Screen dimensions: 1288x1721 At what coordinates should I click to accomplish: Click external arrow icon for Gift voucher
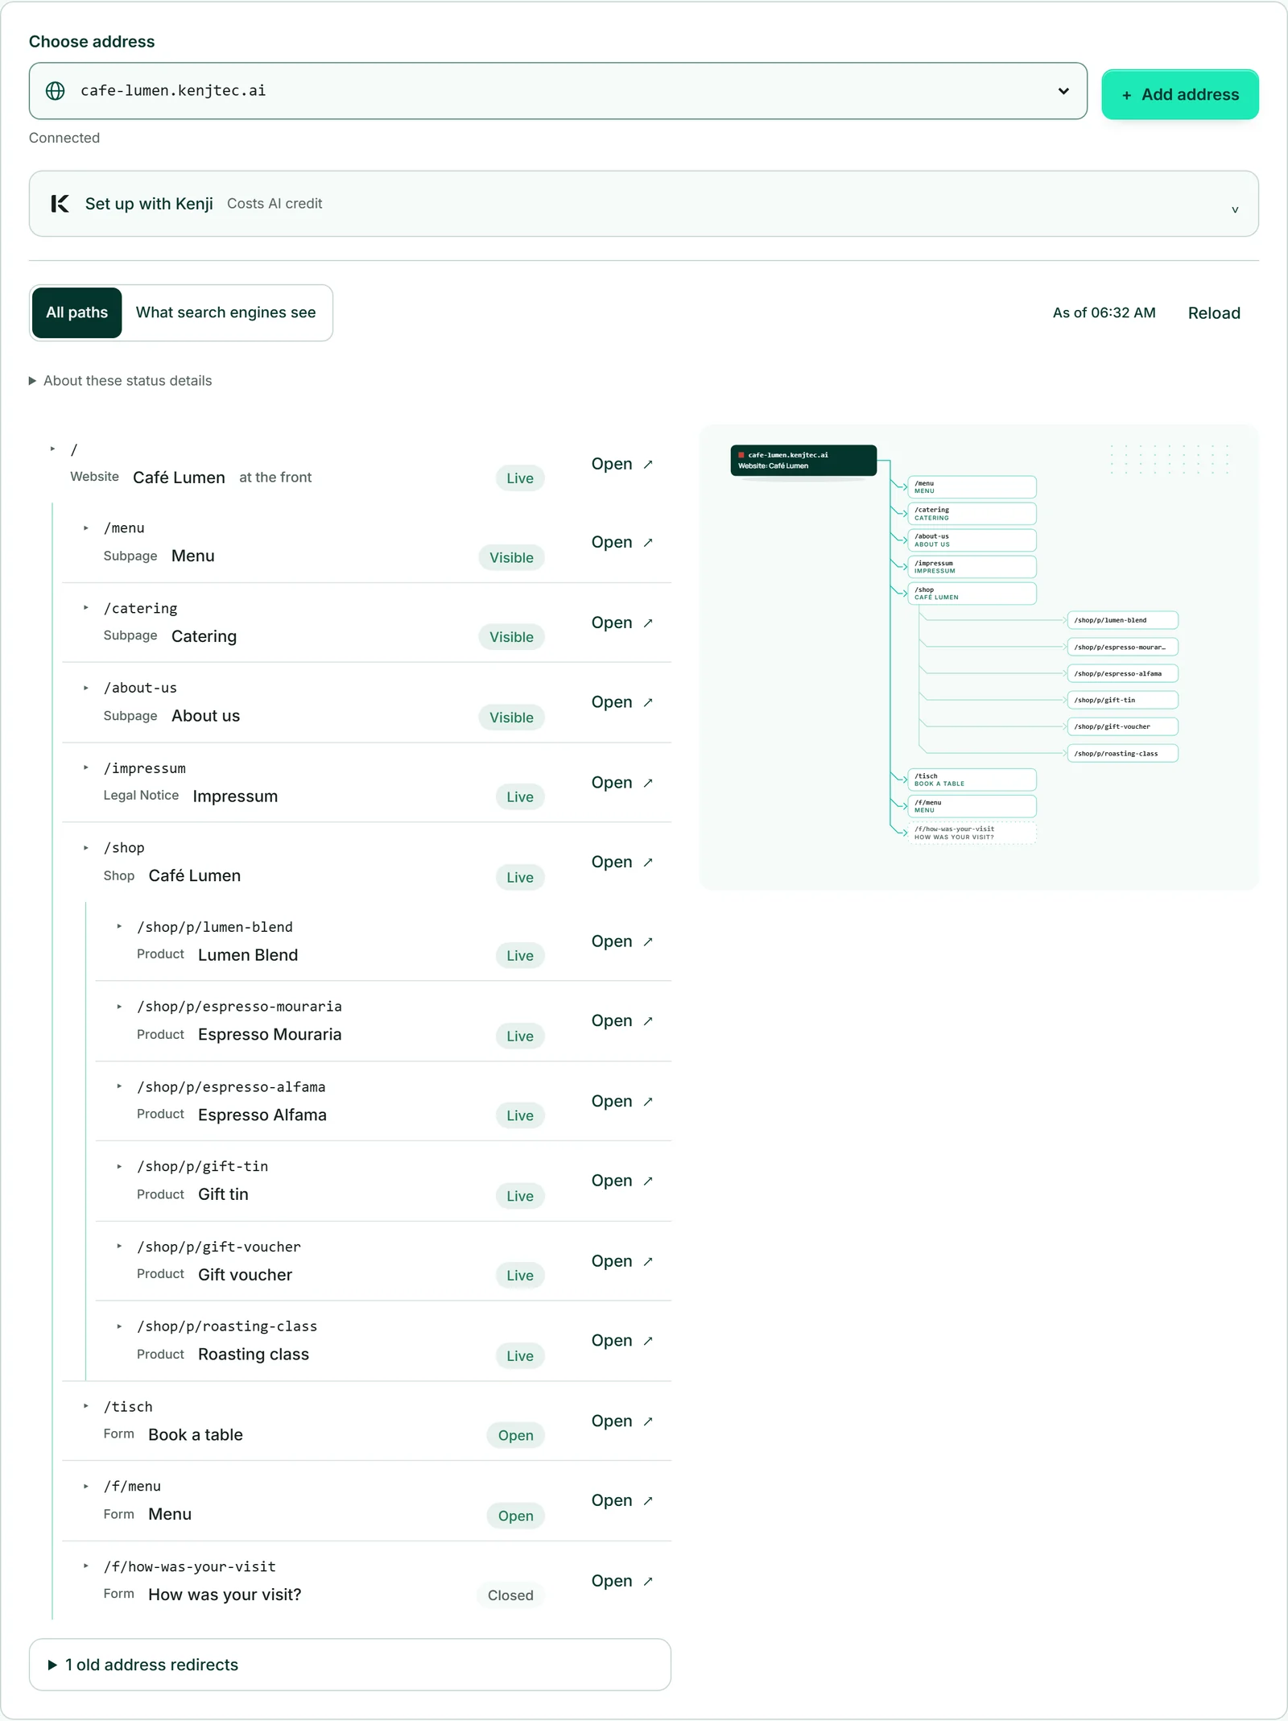pyautogui.click(x=648, y=1261)
